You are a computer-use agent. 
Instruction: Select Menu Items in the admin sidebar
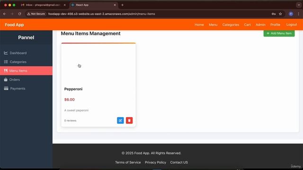[x=26, y=70]
